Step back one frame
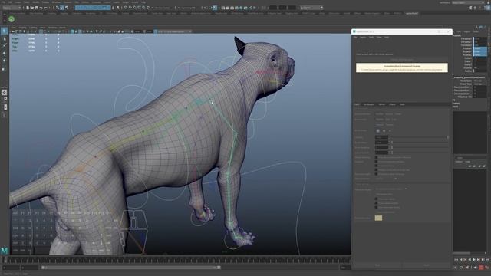The height and width of the screenshot is (276, 491). click(x=460, y=260)
